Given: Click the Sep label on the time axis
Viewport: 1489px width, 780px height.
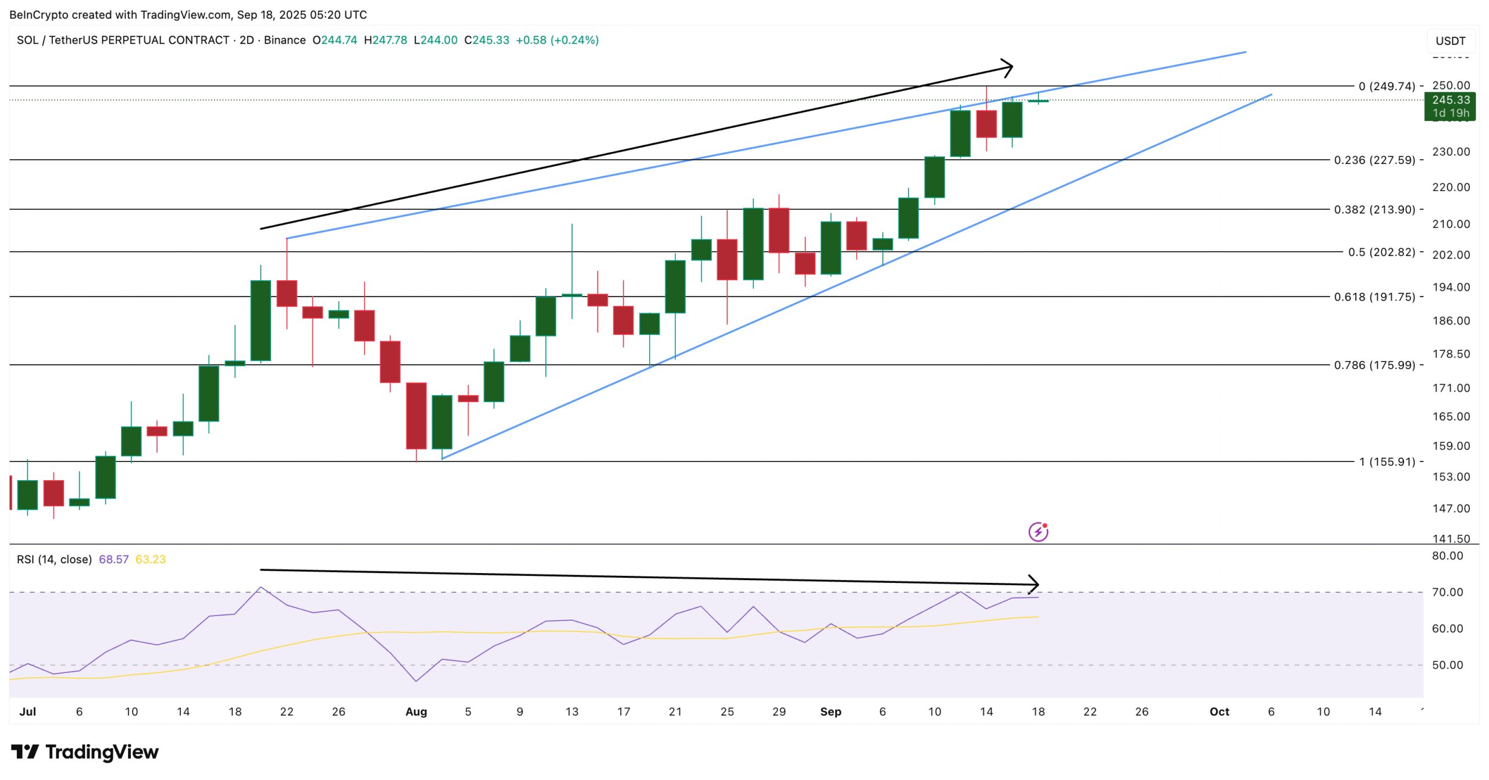Looking at the screenshot, I should tap(831, 711).
